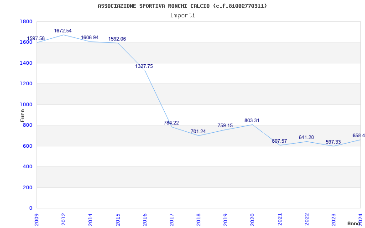Image resolution: width=365 pixels, height=228 pixels.
Task: Select data label 784.22
Action: pyautogui.click(x=172, y=123)
